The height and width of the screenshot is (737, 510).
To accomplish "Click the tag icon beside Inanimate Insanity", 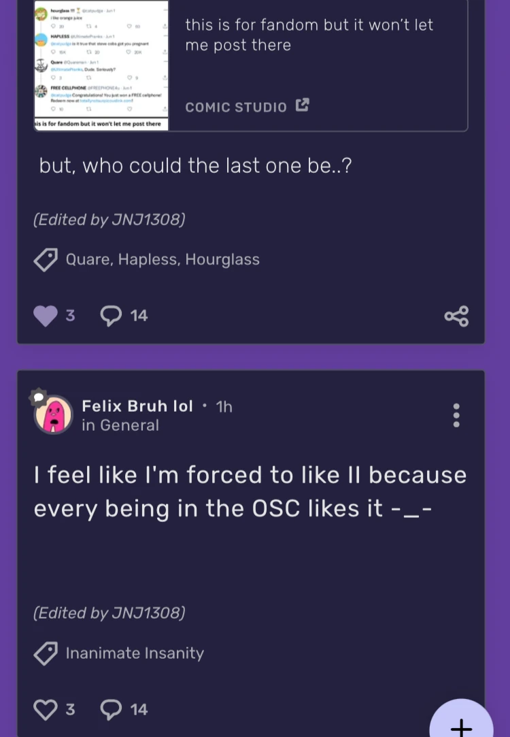I will click(x=46, y=653).
